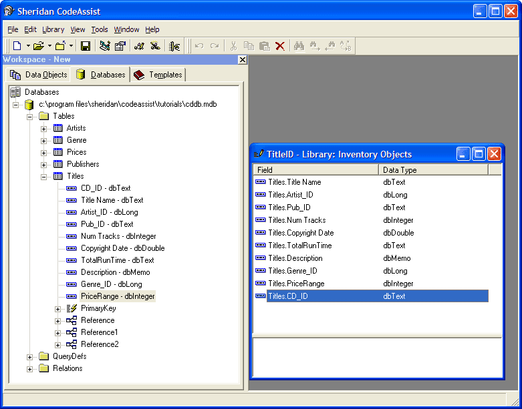
Task: Close the Workspace panel
Action: (243, 59)
